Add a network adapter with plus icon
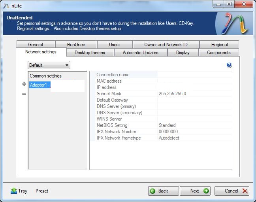Image resolution: width=256 pixels, height=202 pixels. click(24, 84)
